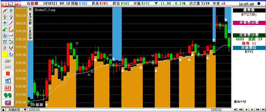The width and height of the screenshot is (266, 112).
Task: Click the fast rewind double-left button
Action: pos(240,109)
